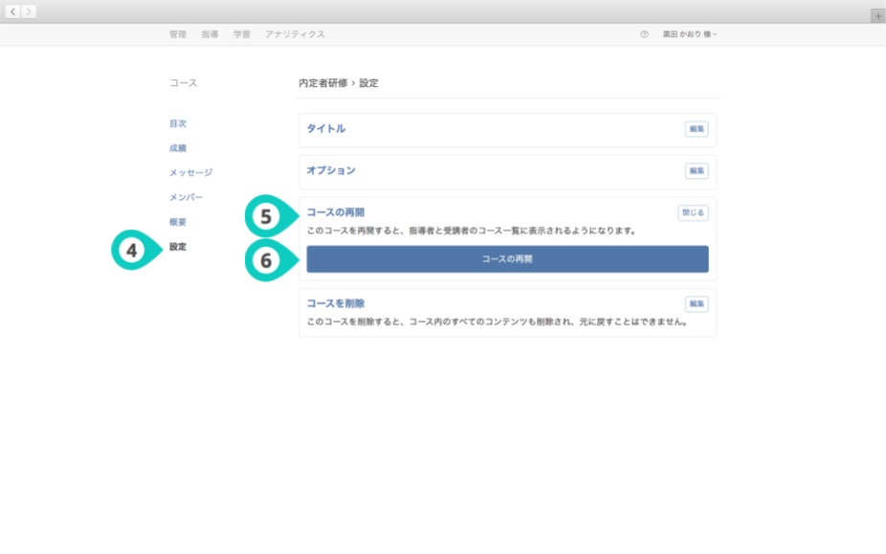Image resolution: width=886 pixels, height=554 pixels.
Task: Open 目次 in the course sidebar
Action: 178,123
